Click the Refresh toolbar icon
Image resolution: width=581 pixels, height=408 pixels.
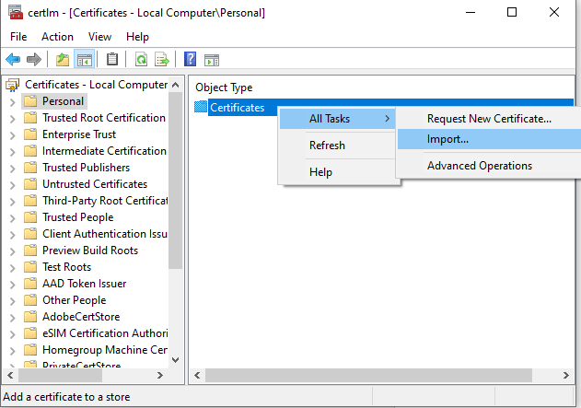point(141,59)
